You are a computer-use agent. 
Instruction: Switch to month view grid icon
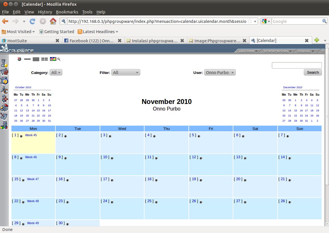pos(36,59)
